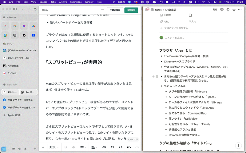This screenshot has width=246, height=153.
Task: Open the Tabs menu
Action: point(53,2)
